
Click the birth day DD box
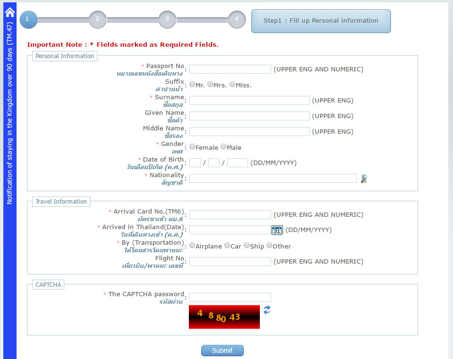[195, 162]
